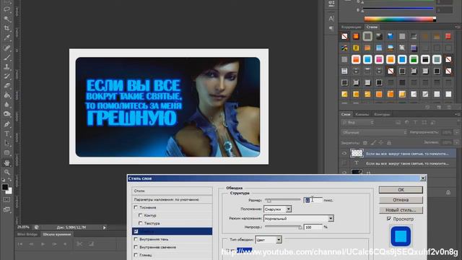
Task: Open layer opacity arrow in Layers panel
Action: [457, 132]
